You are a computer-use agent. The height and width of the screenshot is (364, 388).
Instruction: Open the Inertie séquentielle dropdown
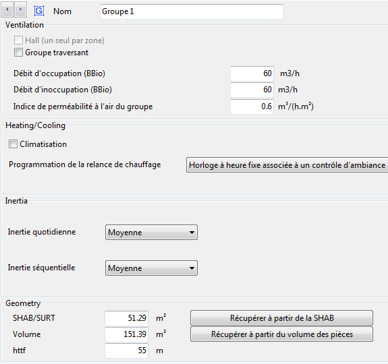(x=151, y=268)
